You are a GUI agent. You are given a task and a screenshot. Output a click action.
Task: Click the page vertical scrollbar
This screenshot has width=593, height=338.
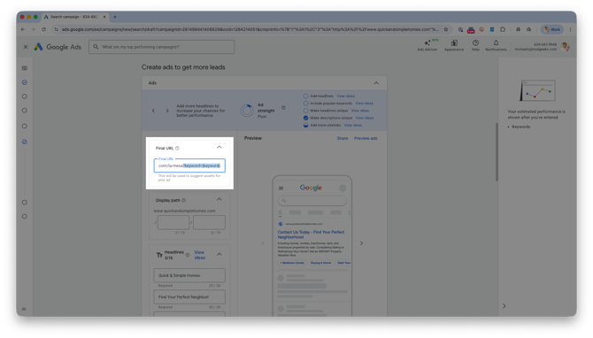[x=497, y=152]
